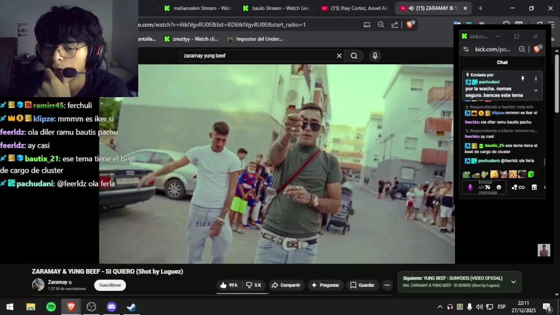Open Brave browser from taskbar
The width and height of the screenshot is (560, 315).
[x=71, y=307]
